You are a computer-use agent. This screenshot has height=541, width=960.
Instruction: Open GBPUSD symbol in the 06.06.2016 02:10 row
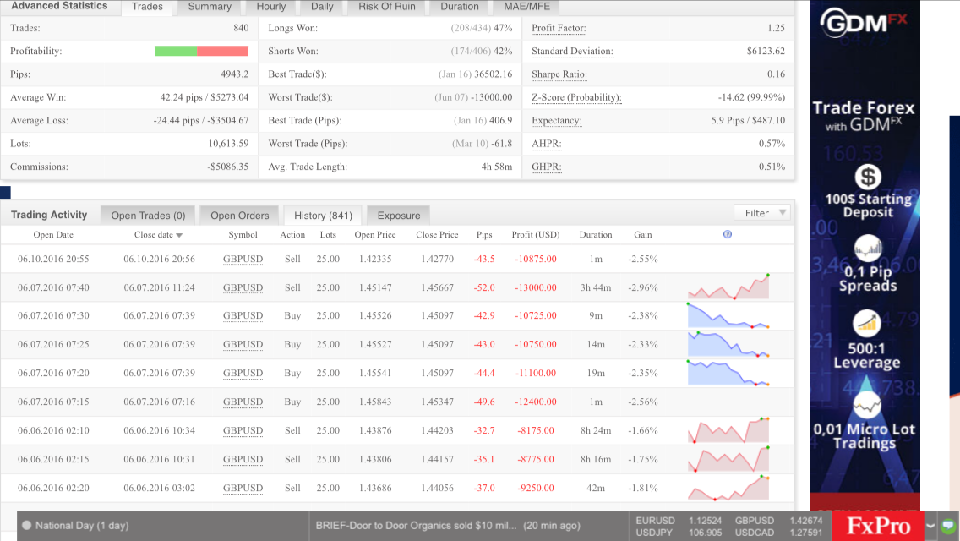click(243, 431)
